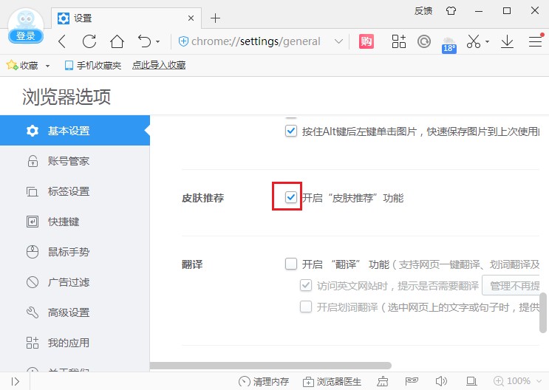
Task: Expand the address bar history dropdown
Action: [x=338, y=41]
